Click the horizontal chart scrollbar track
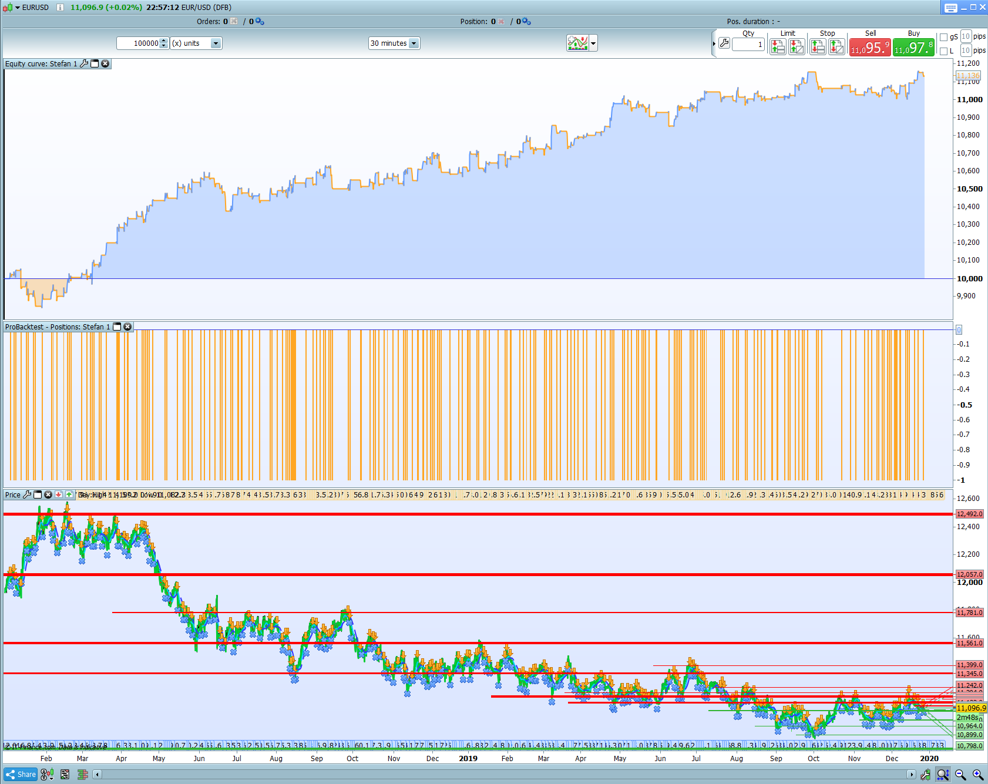The width and height of the screenshot is (988, 784). pos(504,775)
